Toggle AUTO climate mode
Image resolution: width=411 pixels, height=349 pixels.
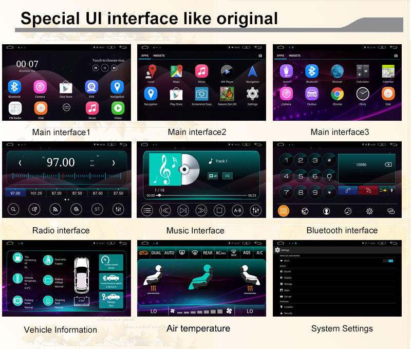click(x=170, y=253)
